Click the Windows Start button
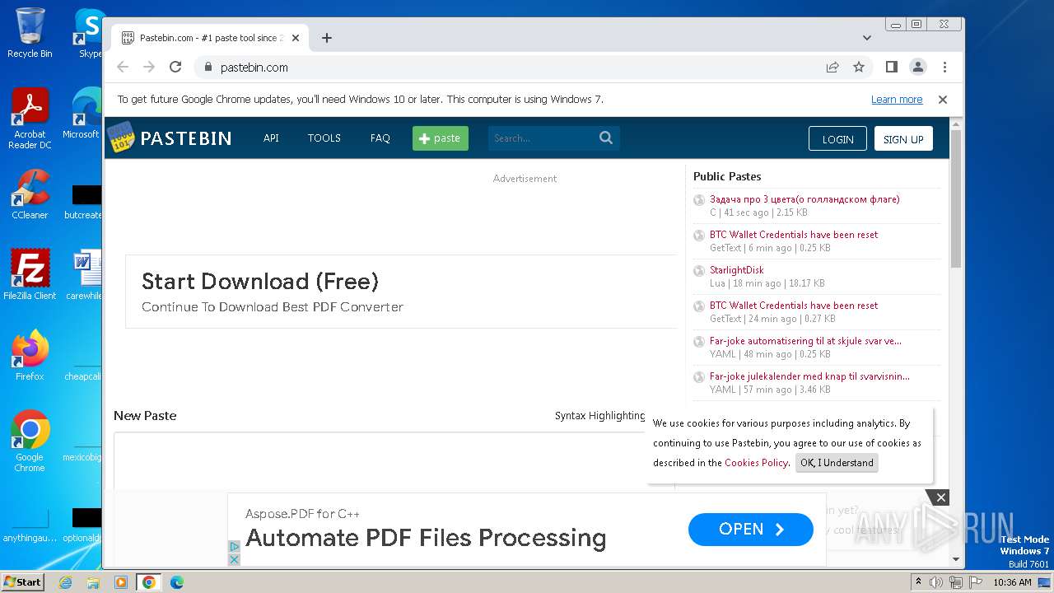The height and width of the screenshot is (593, 1054). pyautogui.click(x=23, y=582)
